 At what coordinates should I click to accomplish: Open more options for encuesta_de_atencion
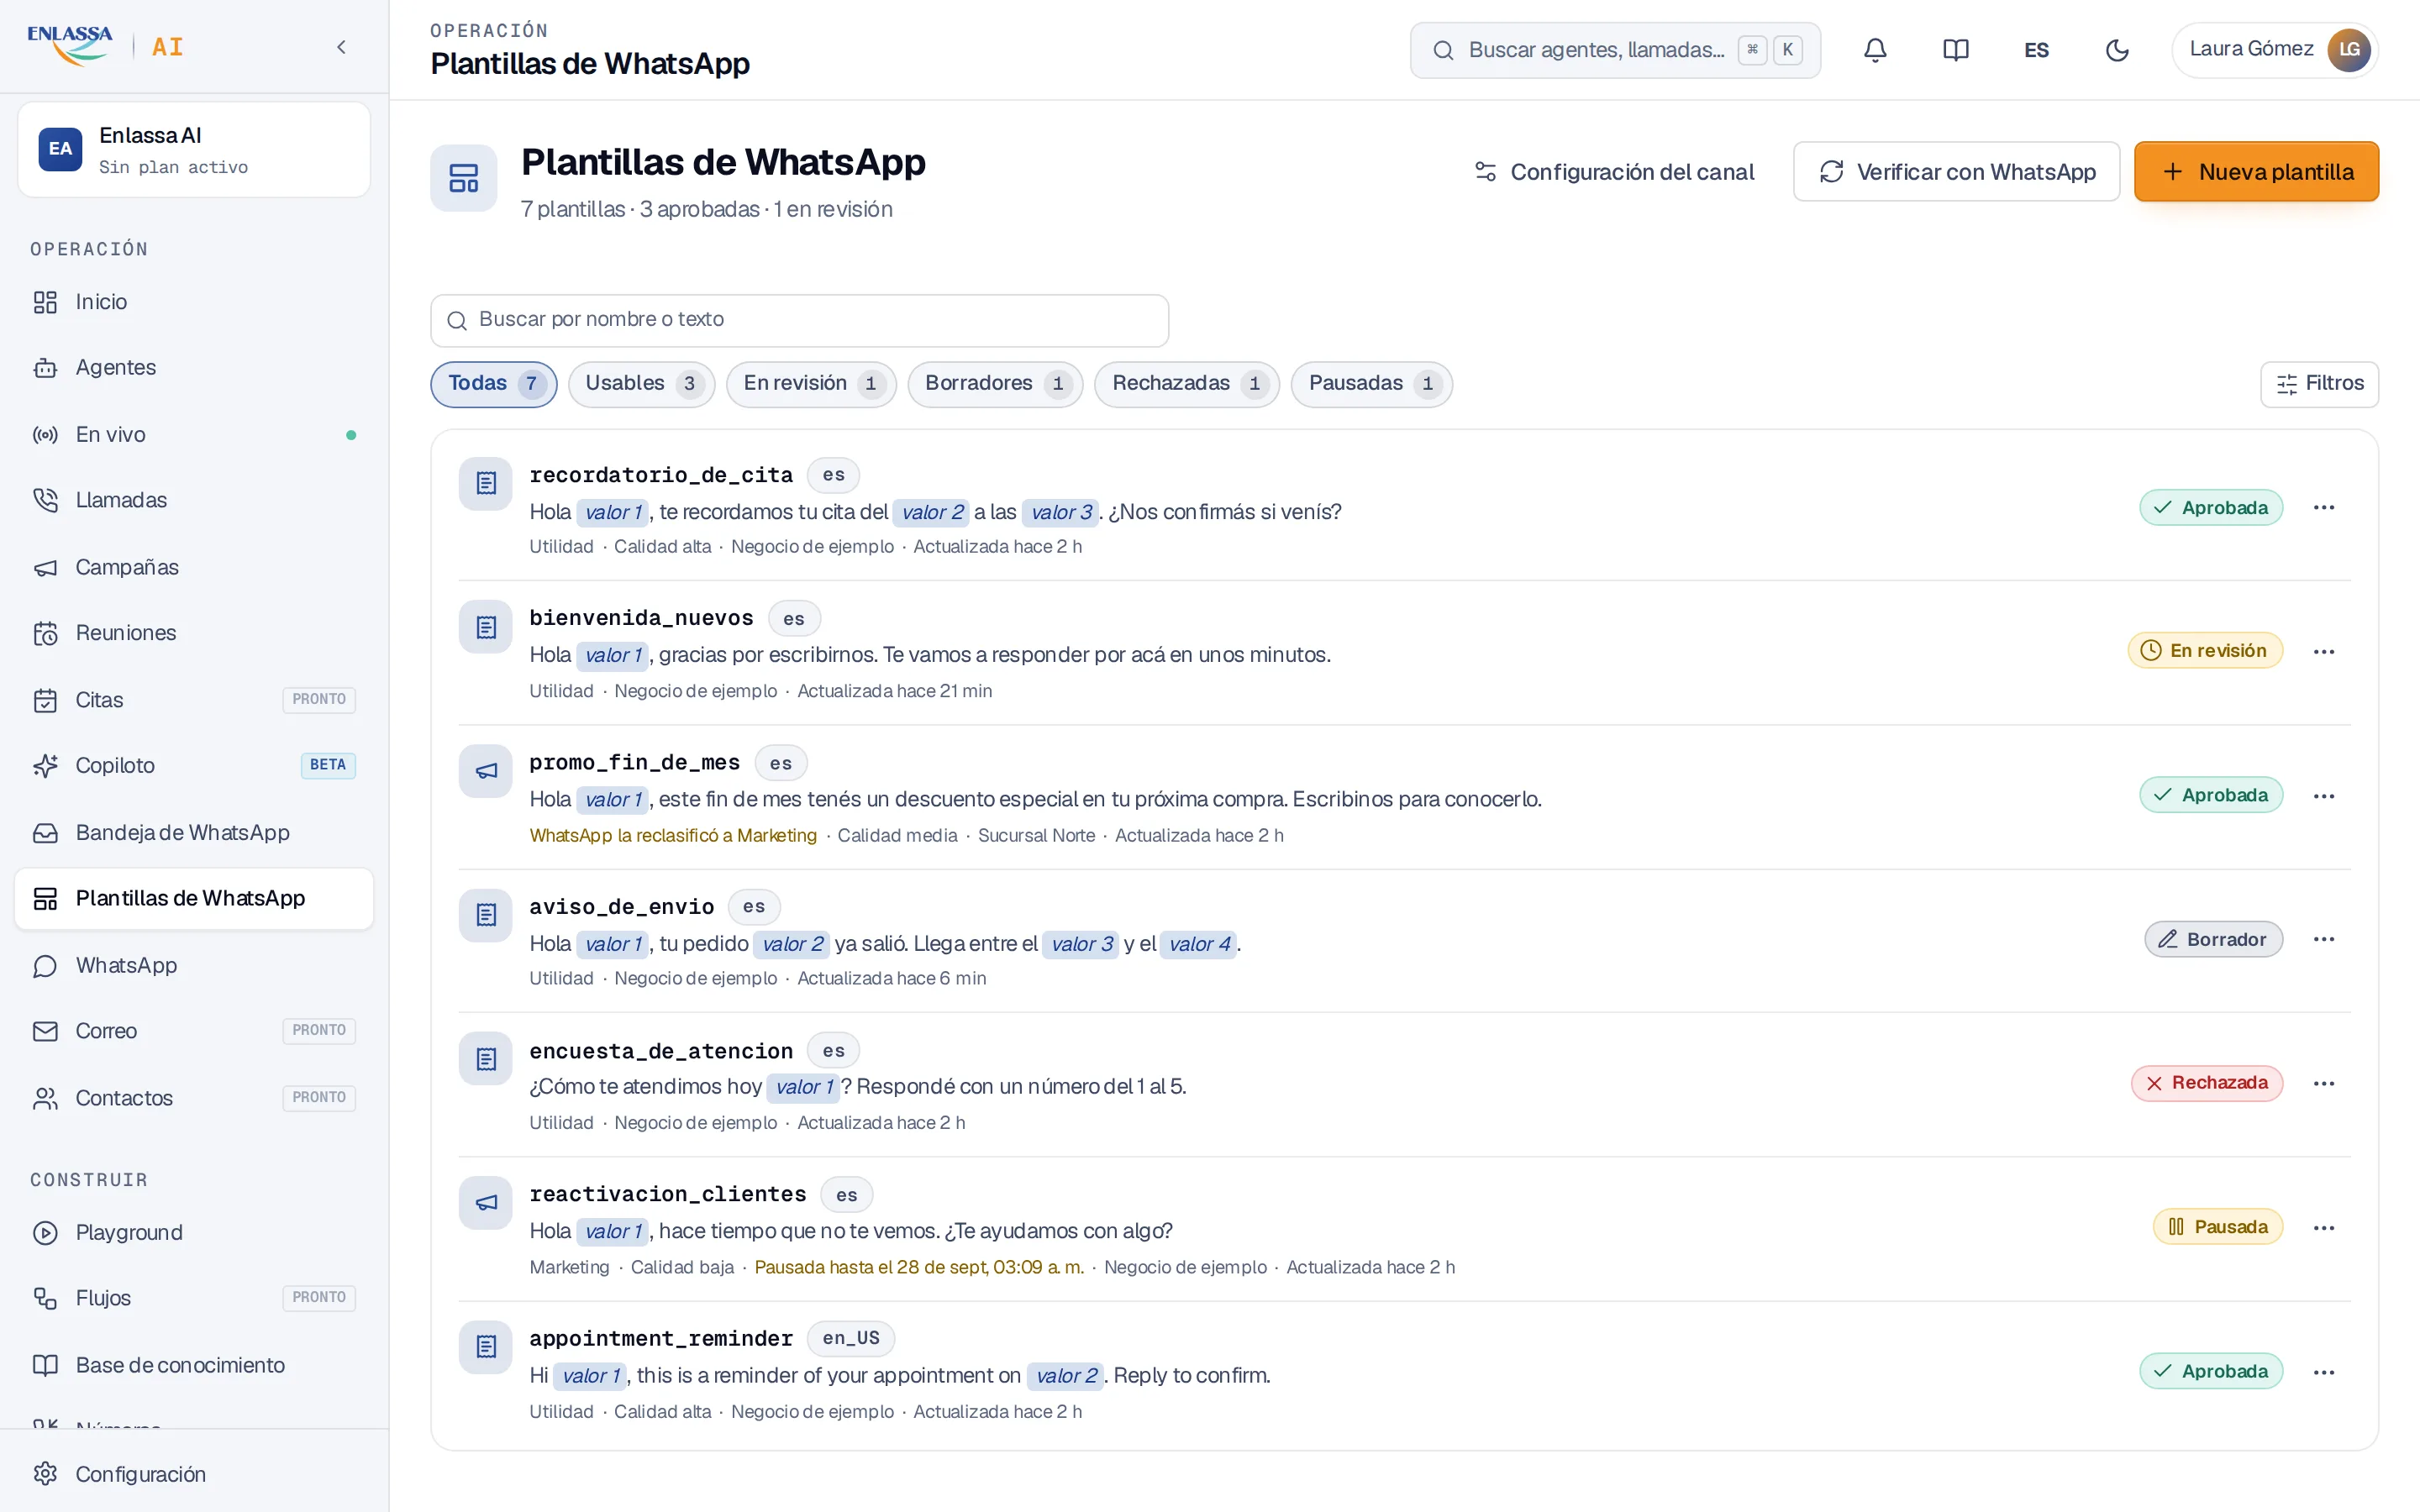pyautogui.click(x=2323, y=1084)
